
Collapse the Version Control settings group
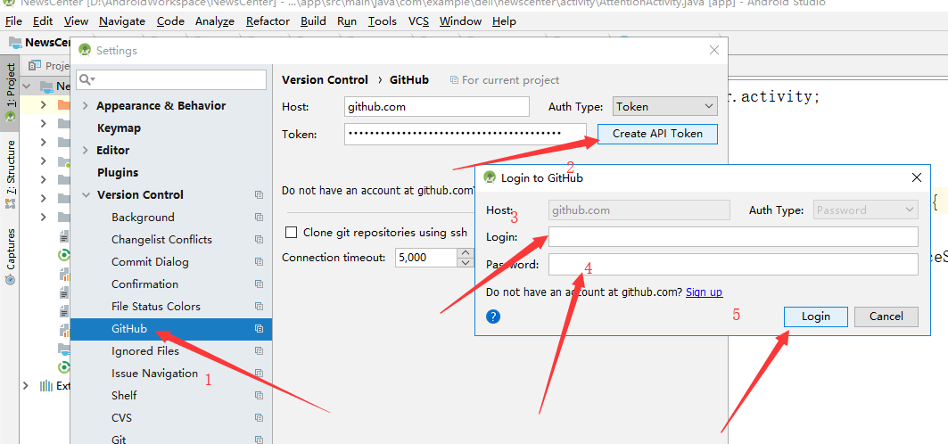pyautogui.click(x=86, y=195)
